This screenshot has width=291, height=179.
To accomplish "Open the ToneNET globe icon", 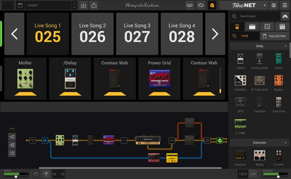I will click(273, 5).
